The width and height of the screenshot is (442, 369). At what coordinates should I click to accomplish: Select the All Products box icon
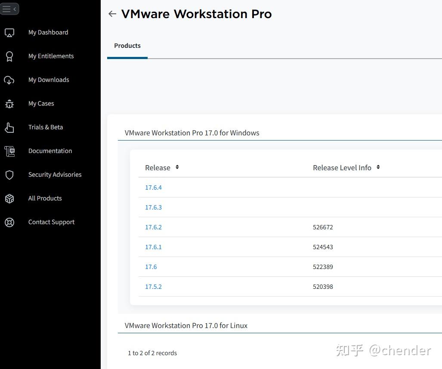(10, 198)
